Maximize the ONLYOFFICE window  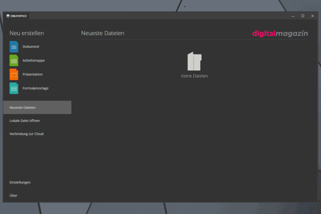click(x=303, y=16)
